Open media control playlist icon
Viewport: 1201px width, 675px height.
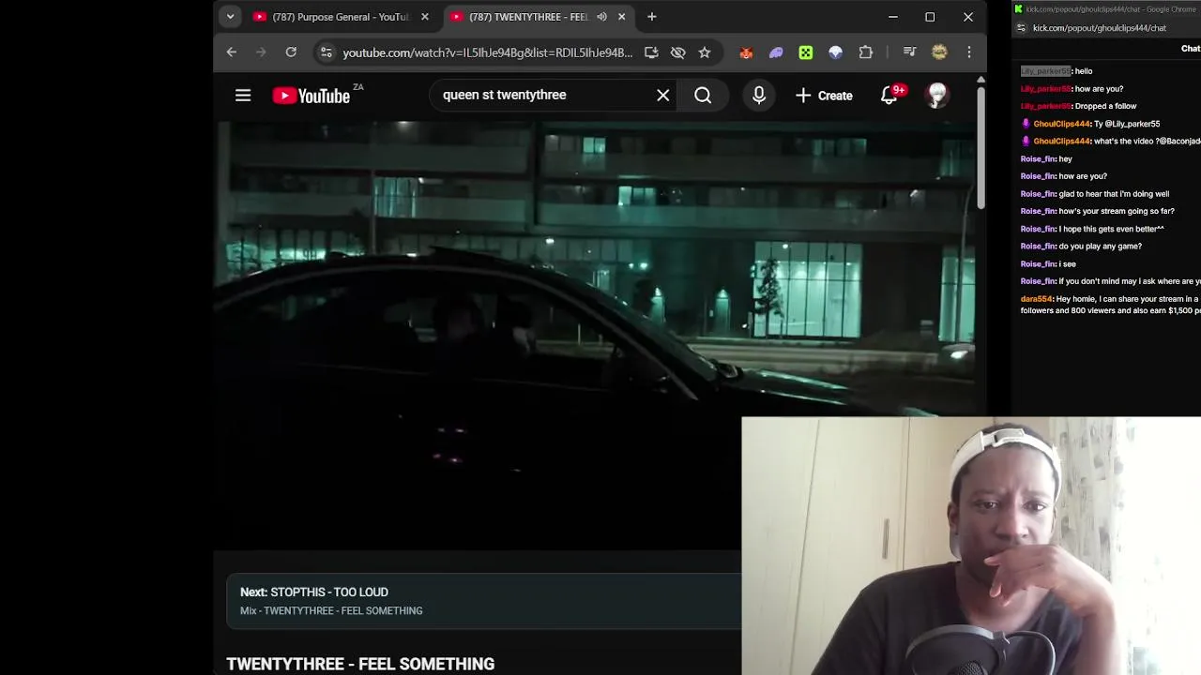pyautogui.click(x=909, y=52)
